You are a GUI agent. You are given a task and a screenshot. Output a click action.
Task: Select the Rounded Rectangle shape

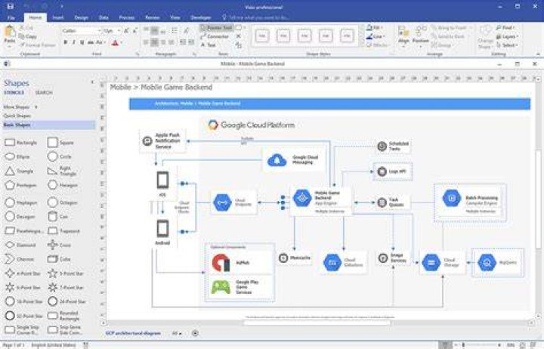point(64,316)
